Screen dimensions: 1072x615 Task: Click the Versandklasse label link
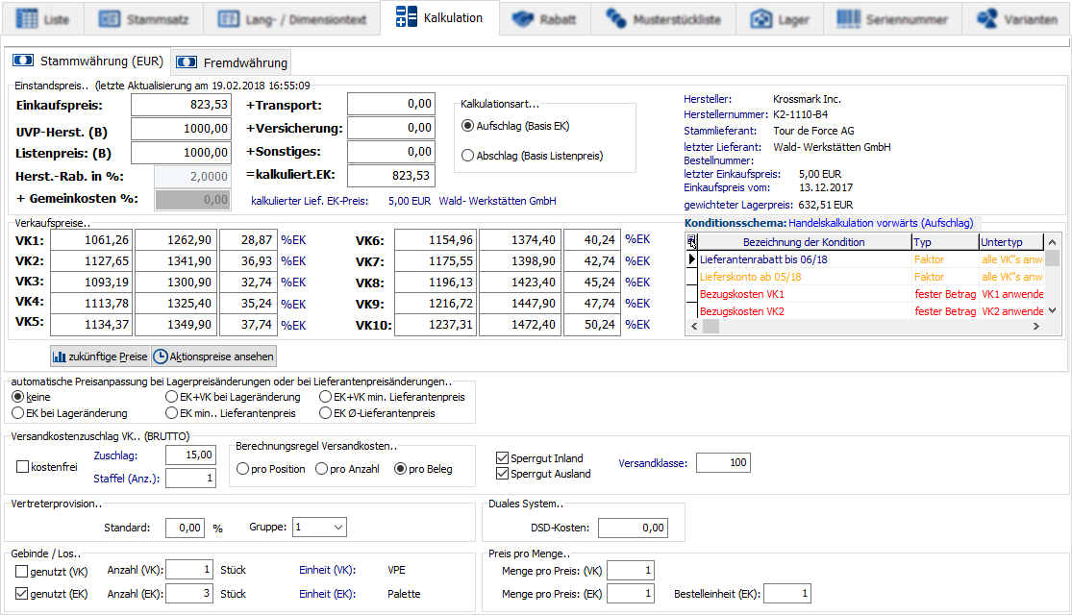pyautogui.click(x=653, y=462)
